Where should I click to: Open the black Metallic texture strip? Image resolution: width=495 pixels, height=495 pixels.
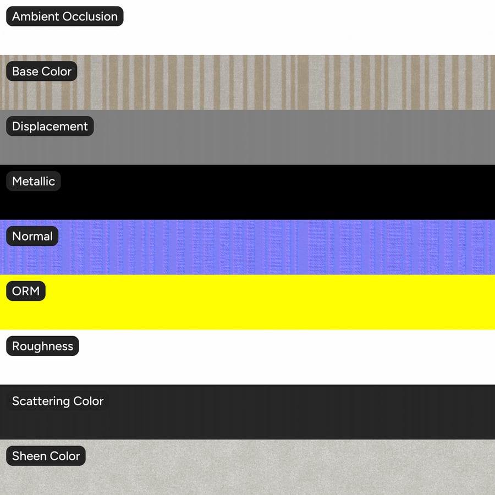click(x=248, y=193)
